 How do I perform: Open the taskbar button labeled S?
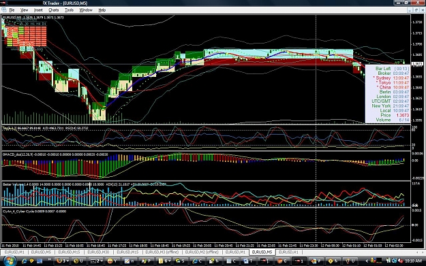pyautogui.click(x=181, y=261)
